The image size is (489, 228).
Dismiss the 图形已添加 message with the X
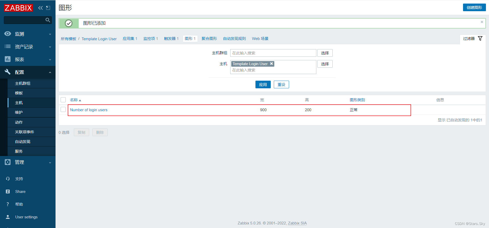482,22
